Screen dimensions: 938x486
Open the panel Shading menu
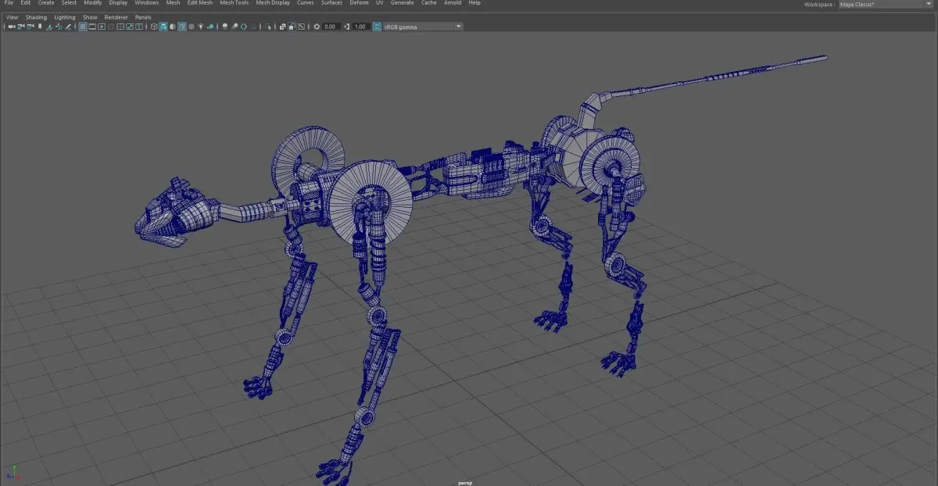[x=36, y=17]
